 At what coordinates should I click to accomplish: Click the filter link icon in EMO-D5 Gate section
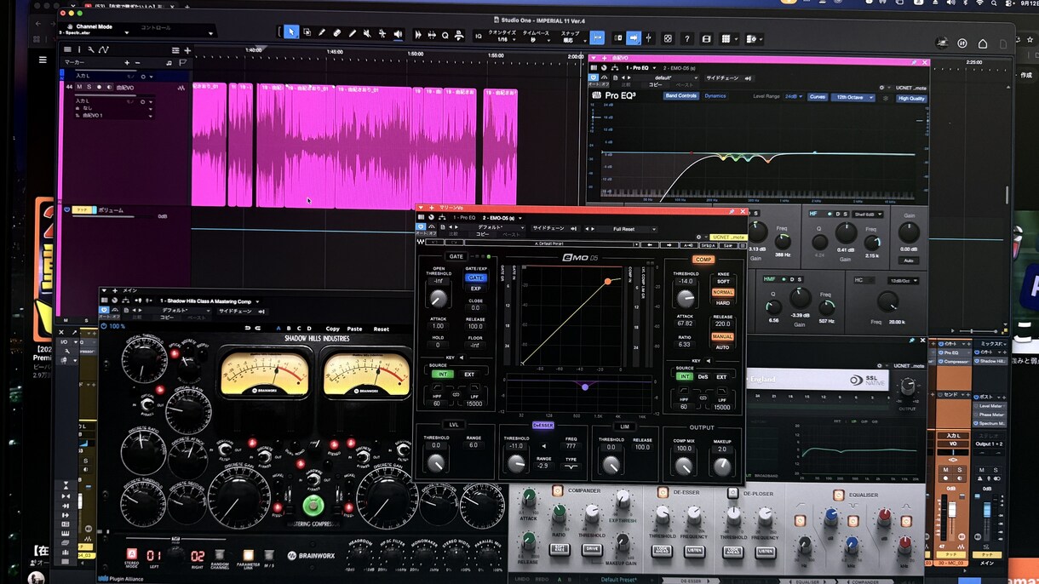pos(456,394)
